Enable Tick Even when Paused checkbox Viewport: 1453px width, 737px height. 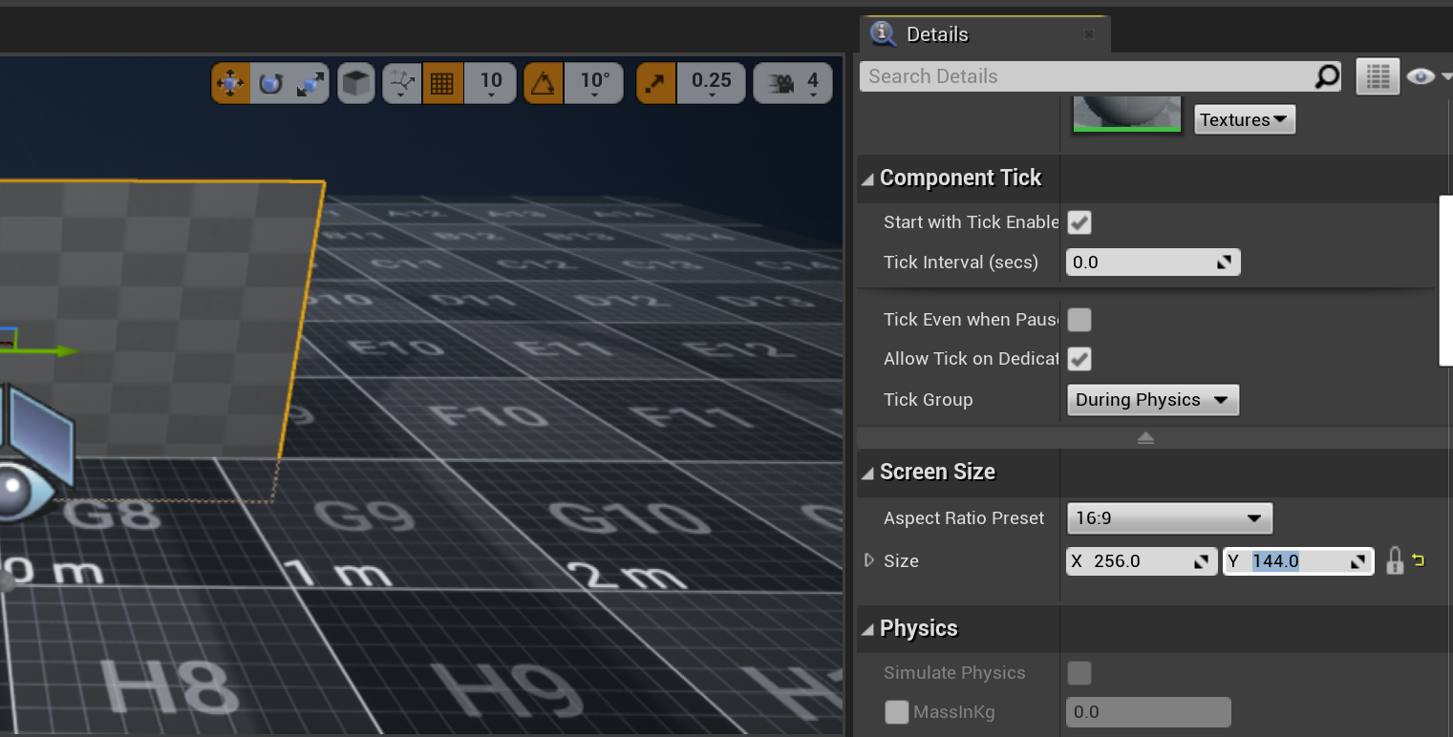click(x=1079, y=320)
